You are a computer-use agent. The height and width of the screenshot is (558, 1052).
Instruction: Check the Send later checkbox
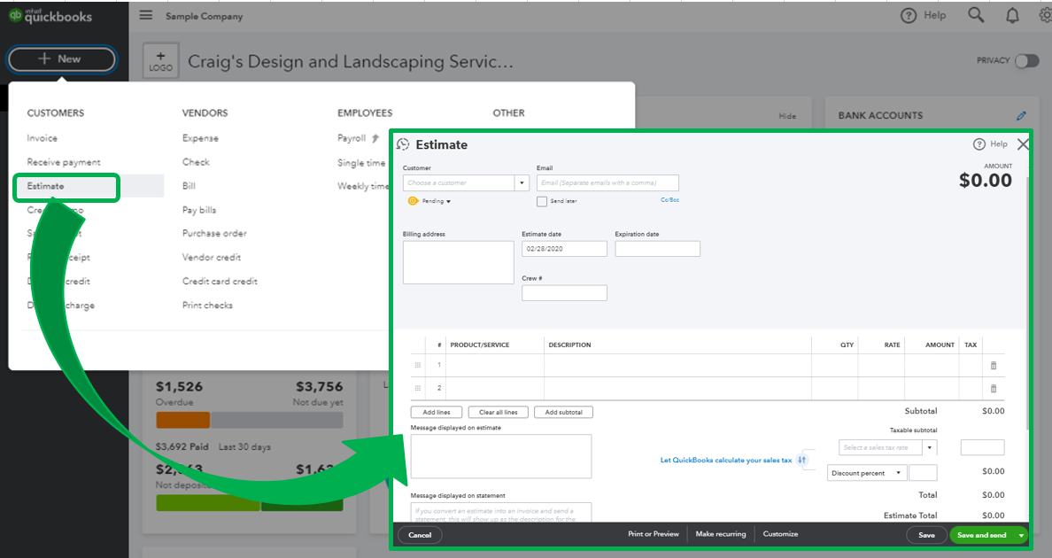tap(541, 201)
